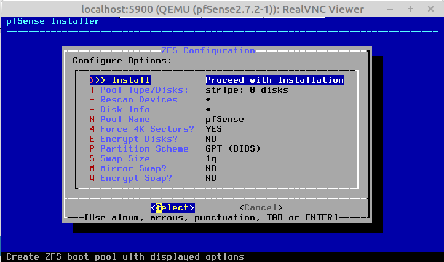Toggle the Force 4K Sectors option
The height and width of the screenshot is (262, 444).
pyautogui.click(x=147, y=129)
